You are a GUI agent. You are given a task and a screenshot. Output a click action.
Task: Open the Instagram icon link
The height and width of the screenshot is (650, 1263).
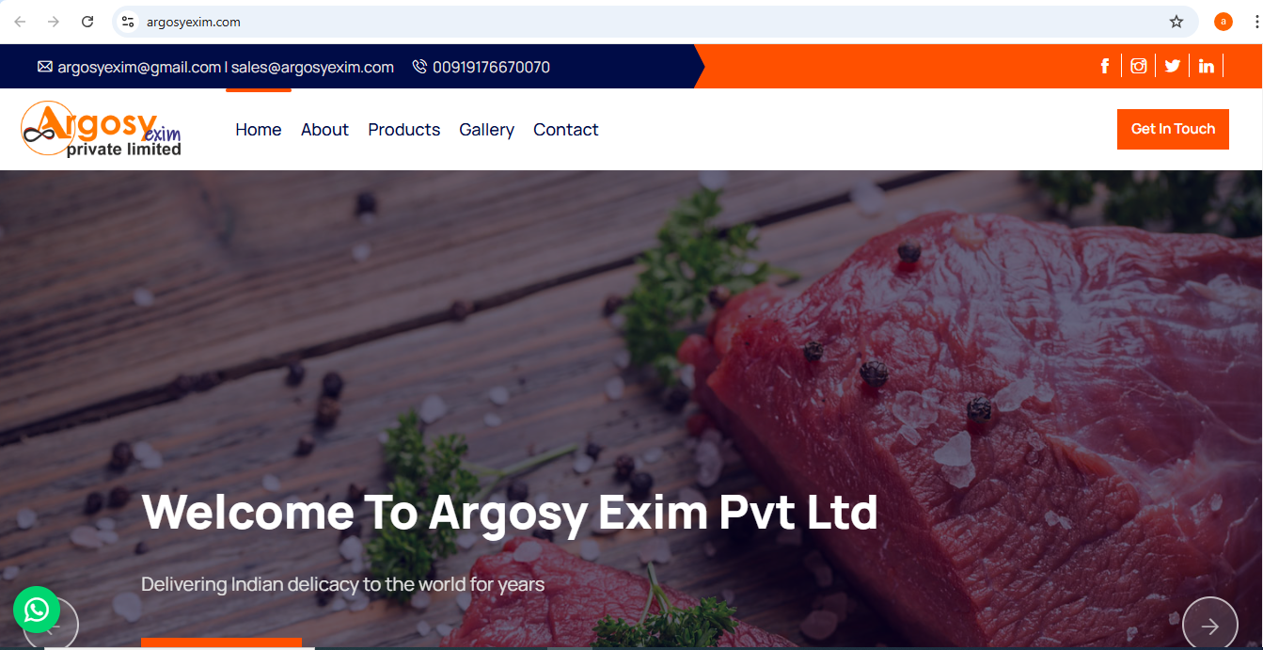pos(1139,66)
